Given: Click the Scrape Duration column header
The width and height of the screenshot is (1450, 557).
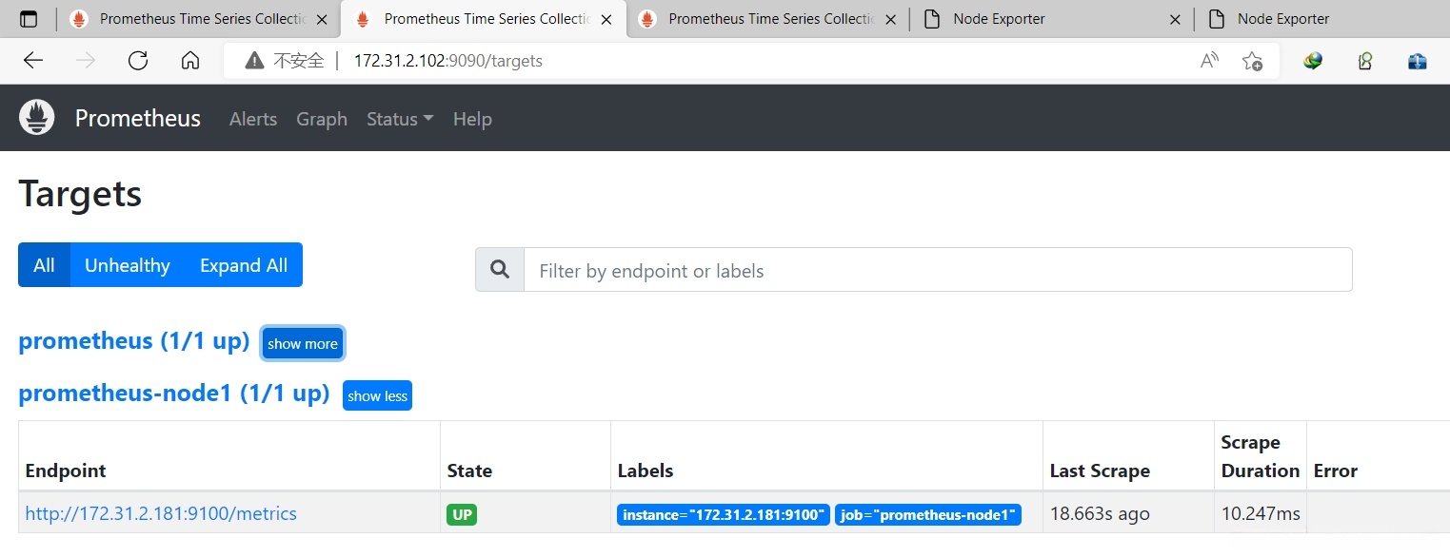Looking at the screenshot, I should click(x=1261, y=456).
